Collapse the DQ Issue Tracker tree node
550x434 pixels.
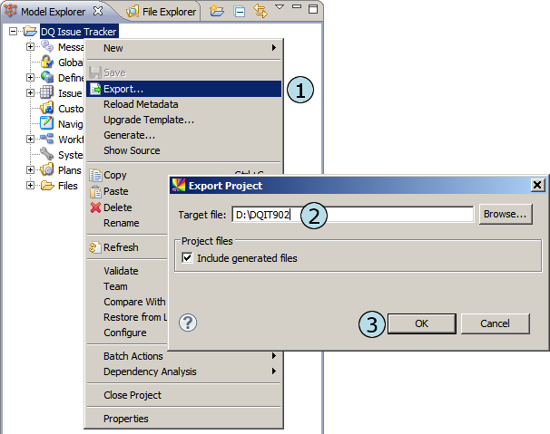pos(14,32)
